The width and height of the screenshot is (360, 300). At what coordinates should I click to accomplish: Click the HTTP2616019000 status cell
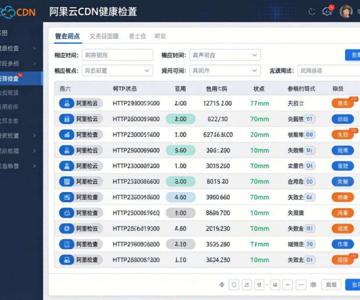click(136, 229)
